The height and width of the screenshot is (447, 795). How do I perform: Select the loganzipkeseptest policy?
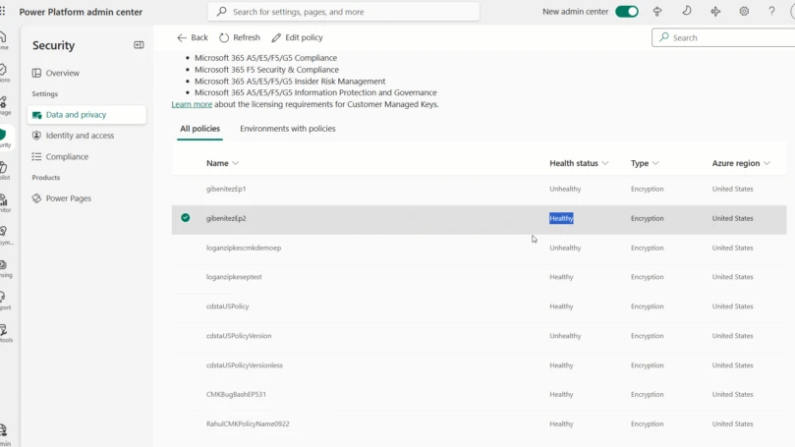(x=234, y=277)
